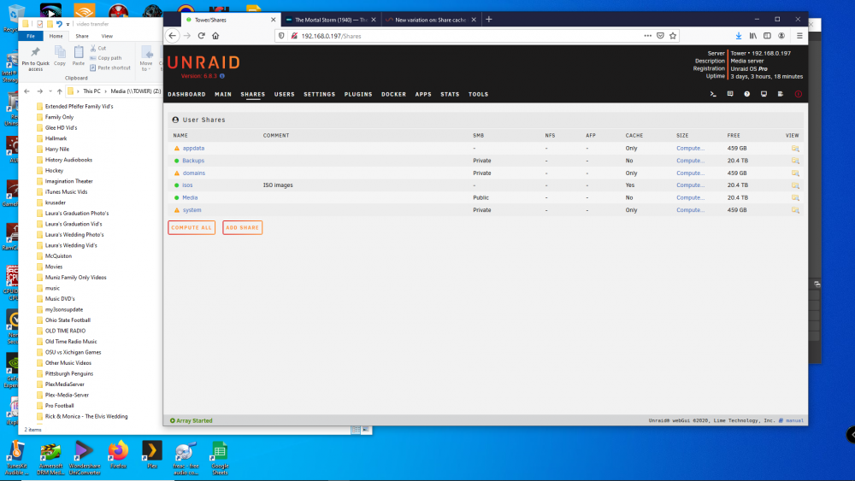Screen dimensions: 855x481
Task: Open Explorer Share ribbon tab
Action: (82, 36)
